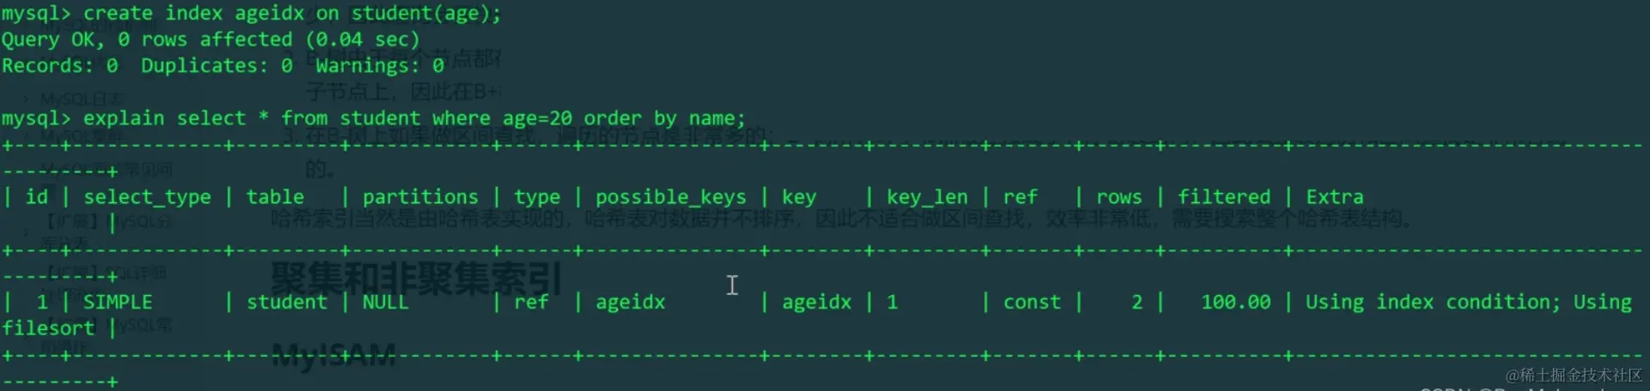Click the faint '聚集和非聚集索引' heading
The image size is (1650, 391).
click(416, 278)
